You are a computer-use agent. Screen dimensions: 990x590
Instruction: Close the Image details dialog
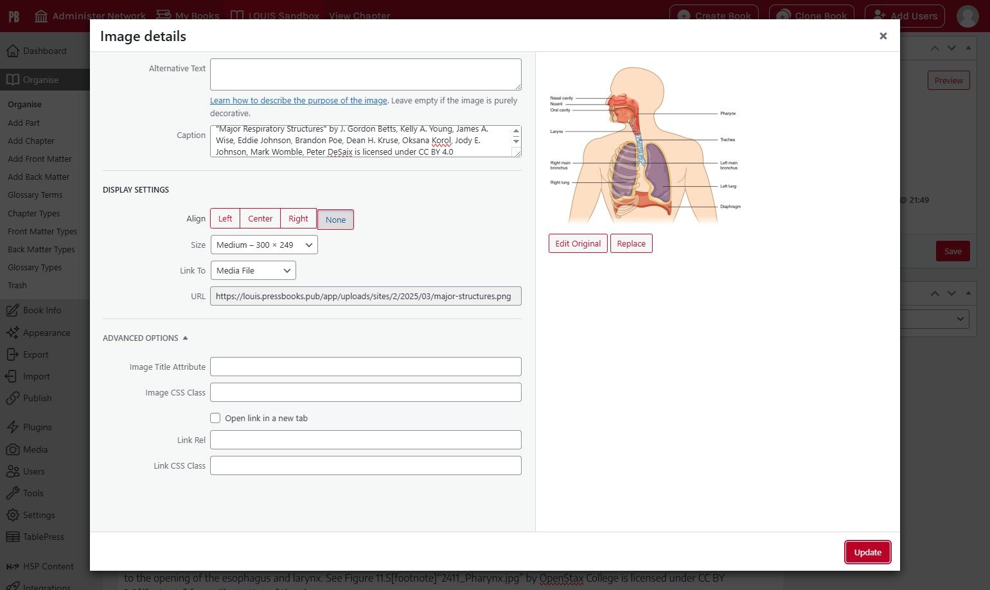pos(883,36)
